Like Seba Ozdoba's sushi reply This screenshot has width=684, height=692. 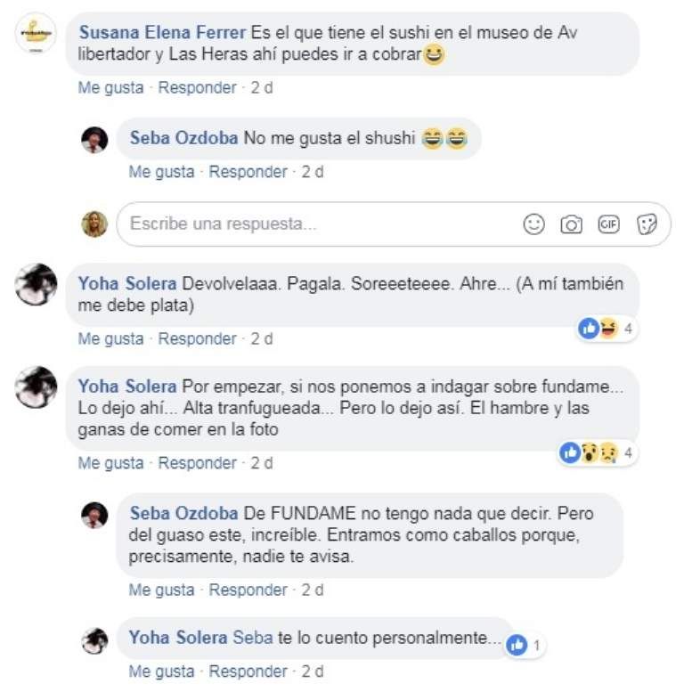tap(161, 172)
